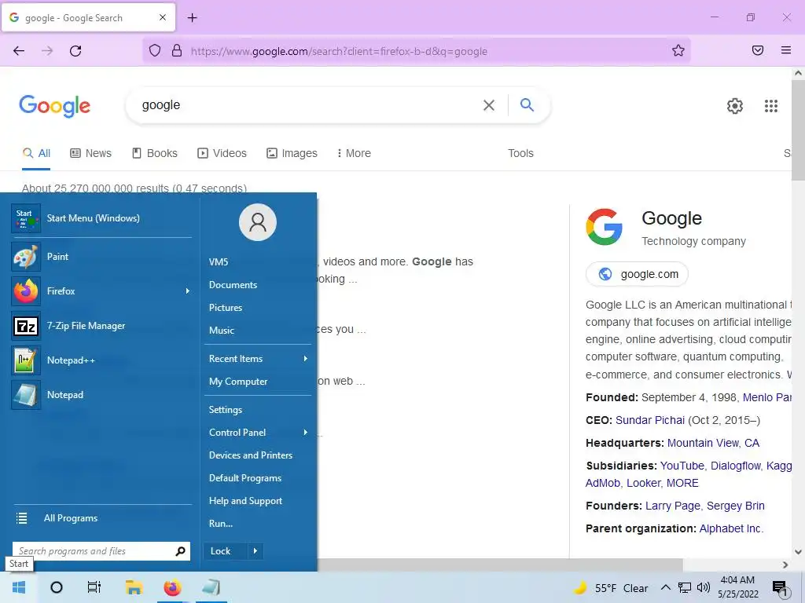Follow the Mountain View, CA link

click(x=713, y=443)
